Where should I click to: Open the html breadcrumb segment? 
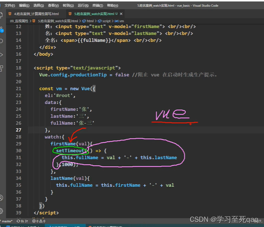[x=90, y=21]
